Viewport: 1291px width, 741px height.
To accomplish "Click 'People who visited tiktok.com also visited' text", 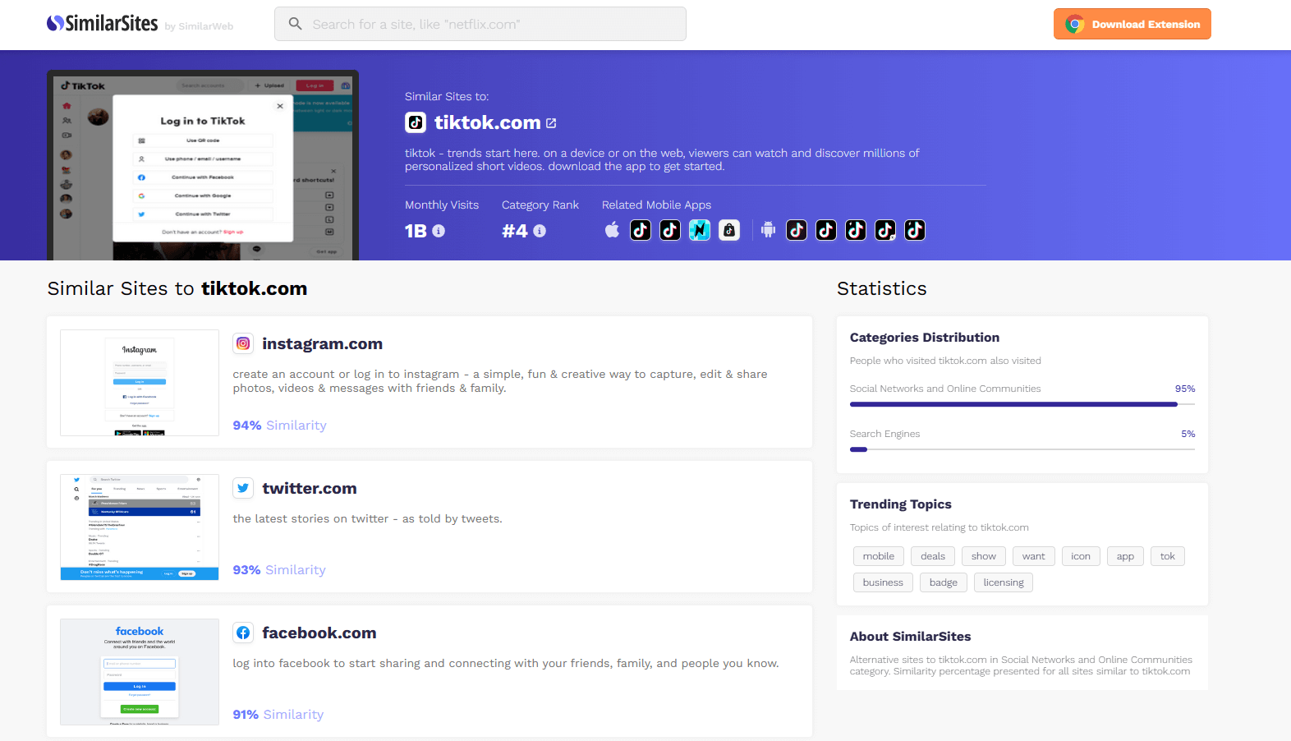I will 945,361.
